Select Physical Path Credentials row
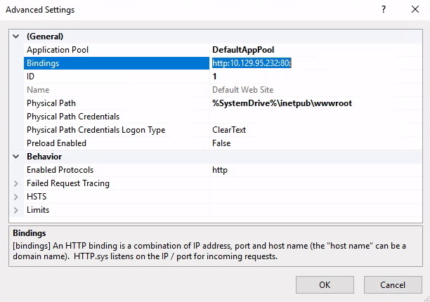Viewport: 430px width, 302px height. point(223,117)
